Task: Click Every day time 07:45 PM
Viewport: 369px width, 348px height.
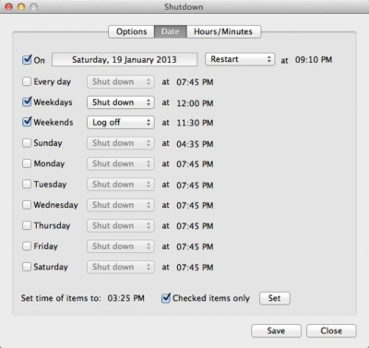Action: pyautogui.click(x=195, y=82)
